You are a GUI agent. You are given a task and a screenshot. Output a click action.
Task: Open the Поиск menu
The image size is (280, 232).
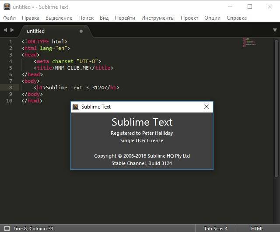(86, 18)
